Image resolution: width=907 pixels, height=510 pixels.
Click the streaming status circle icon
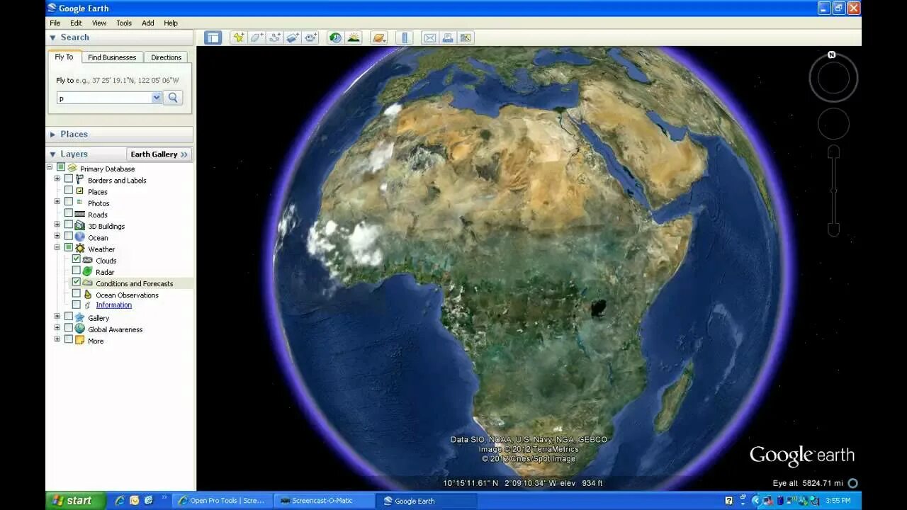coord(853,483)
